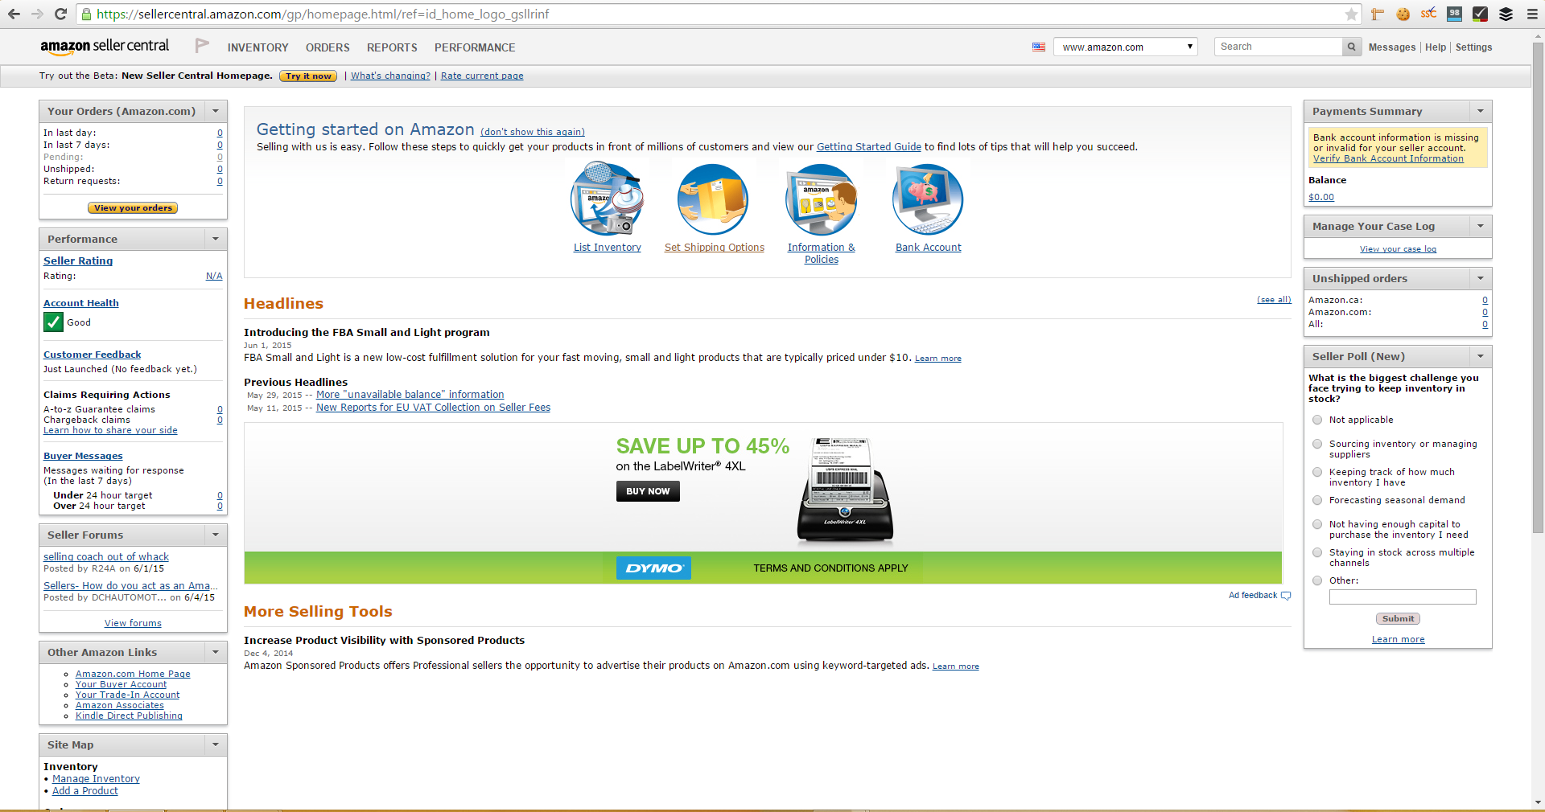Collapse the Other Amazon Links widget arrow

(x=216, y=652)
